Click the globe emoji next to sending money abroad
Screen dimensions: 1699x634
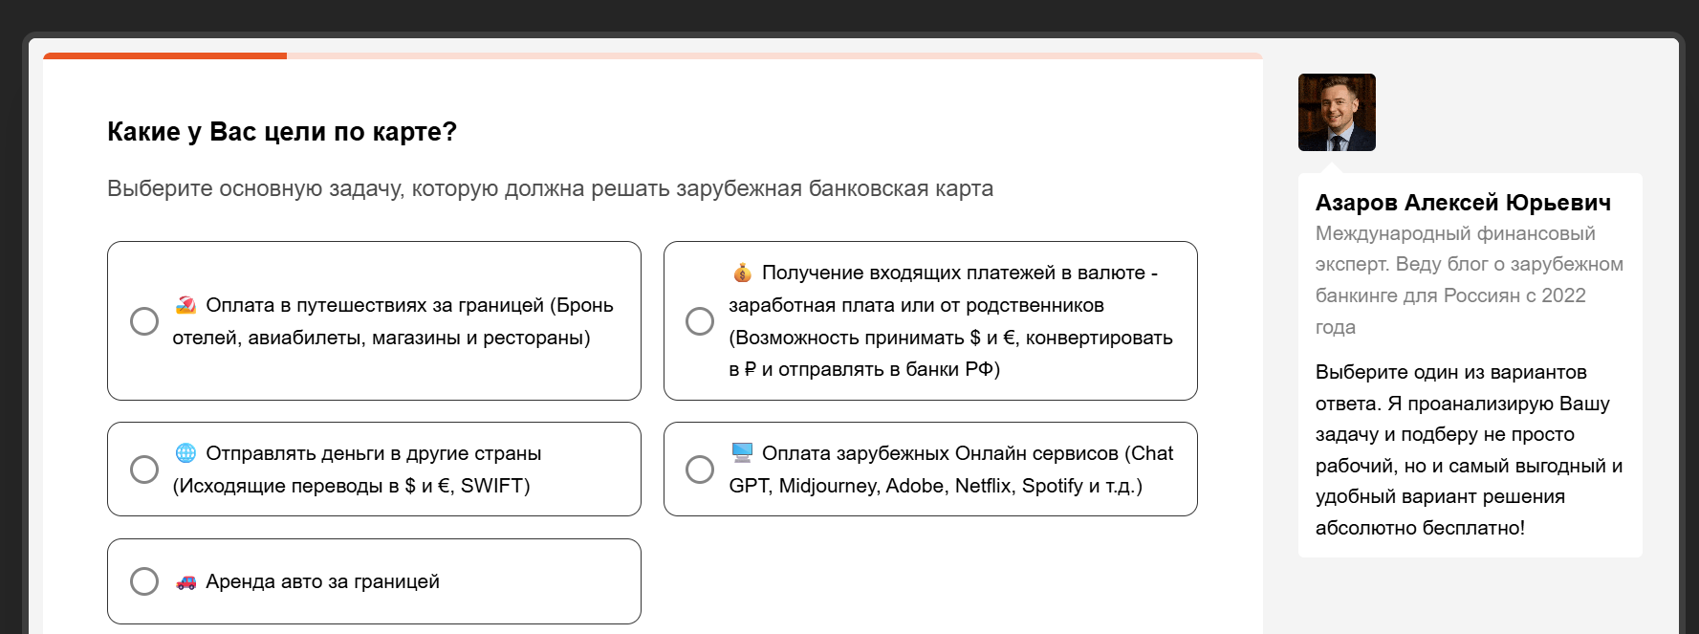[187, 453]
